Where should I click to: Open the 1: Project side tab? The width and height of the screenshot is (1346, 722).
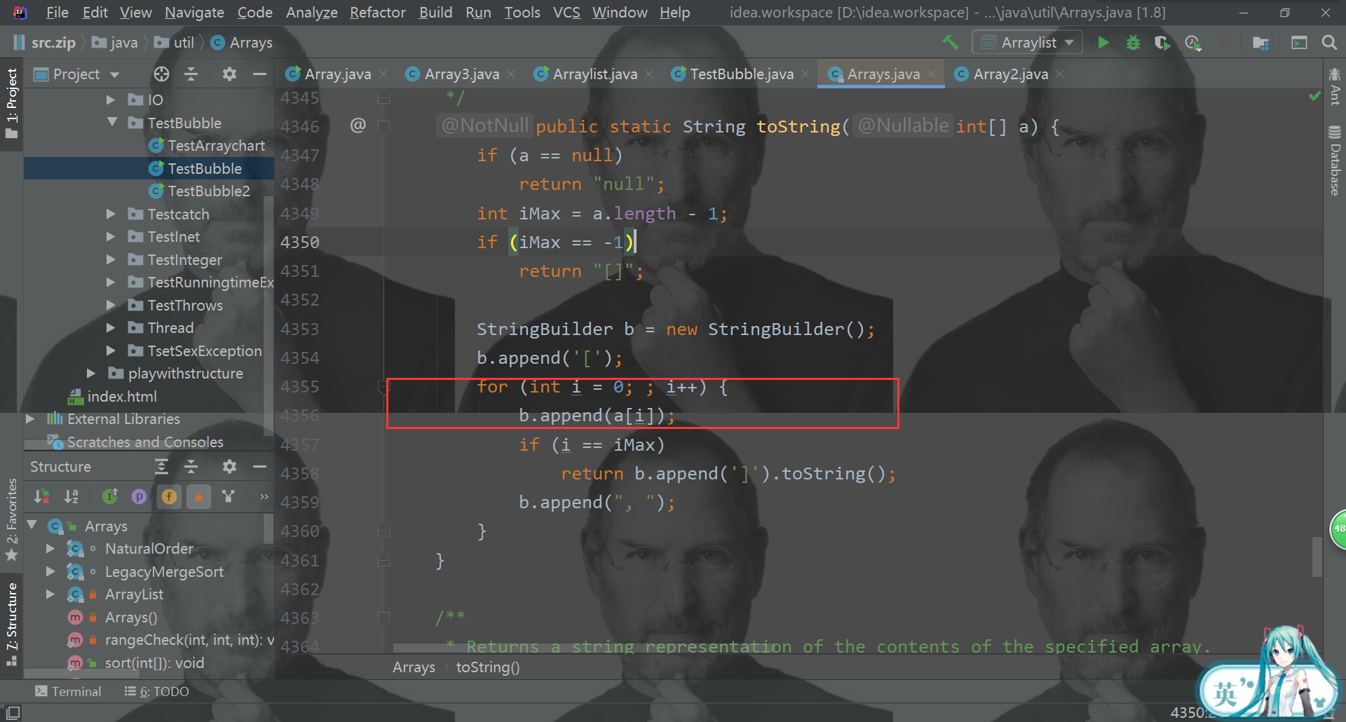point(12,103)
